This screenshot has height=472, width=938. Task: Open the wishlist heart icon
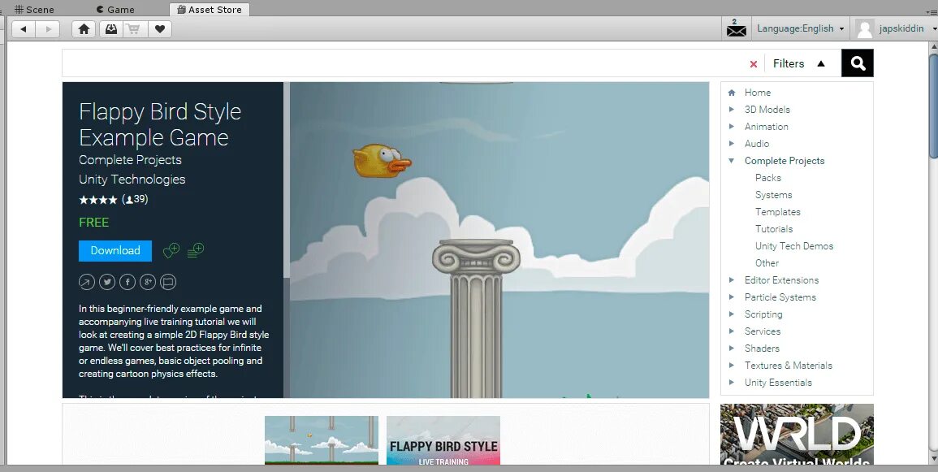coord(160,28)
